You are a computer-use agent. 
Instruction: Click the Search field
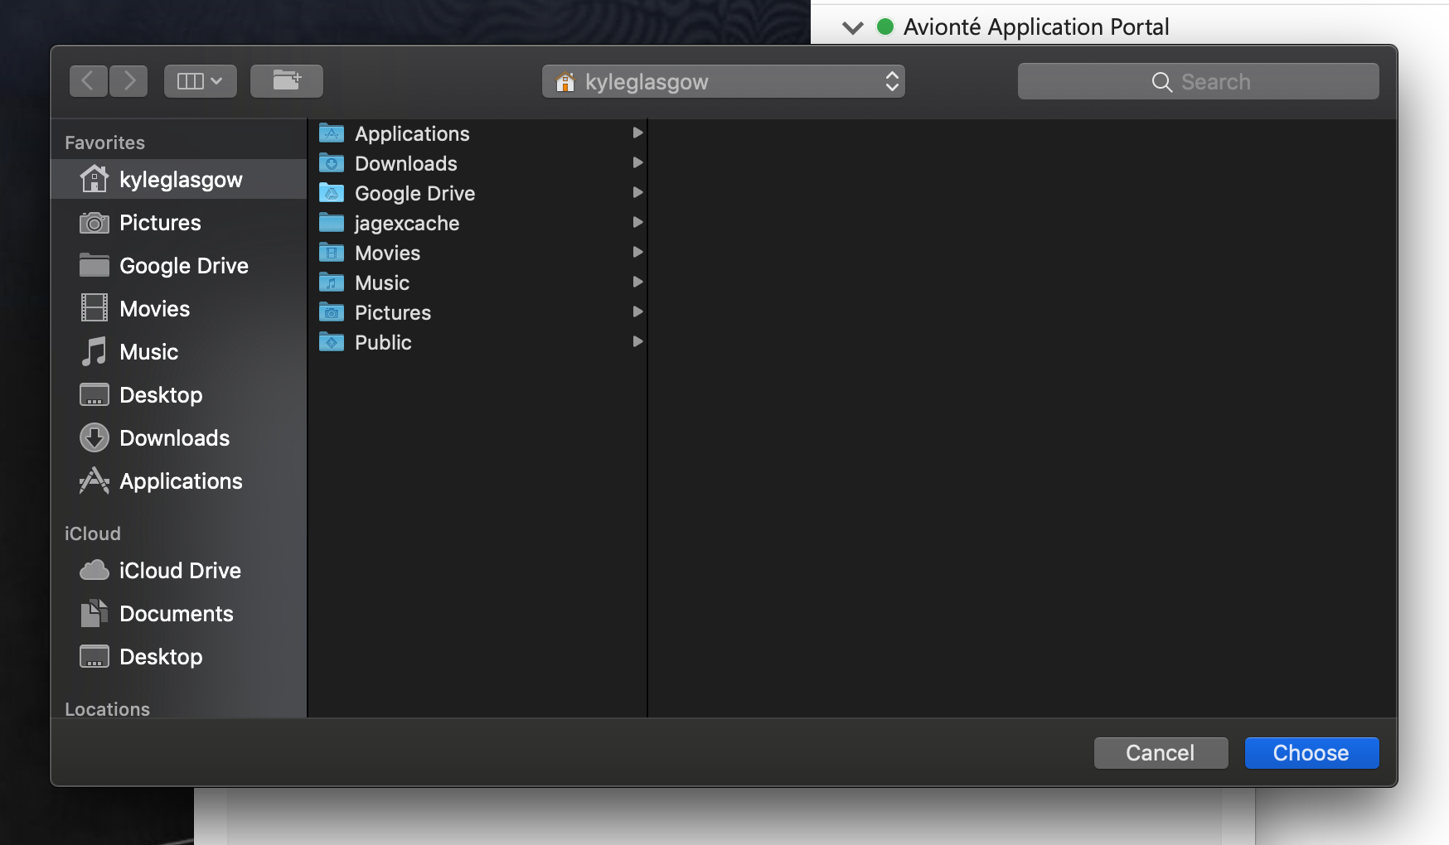[1198, 82]
